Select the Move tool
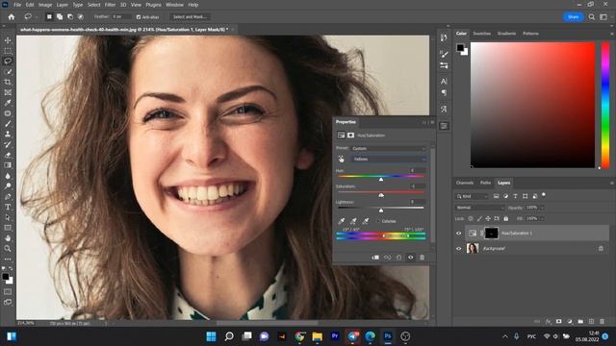Screen dimensions: 616x346 click(8, 40)
